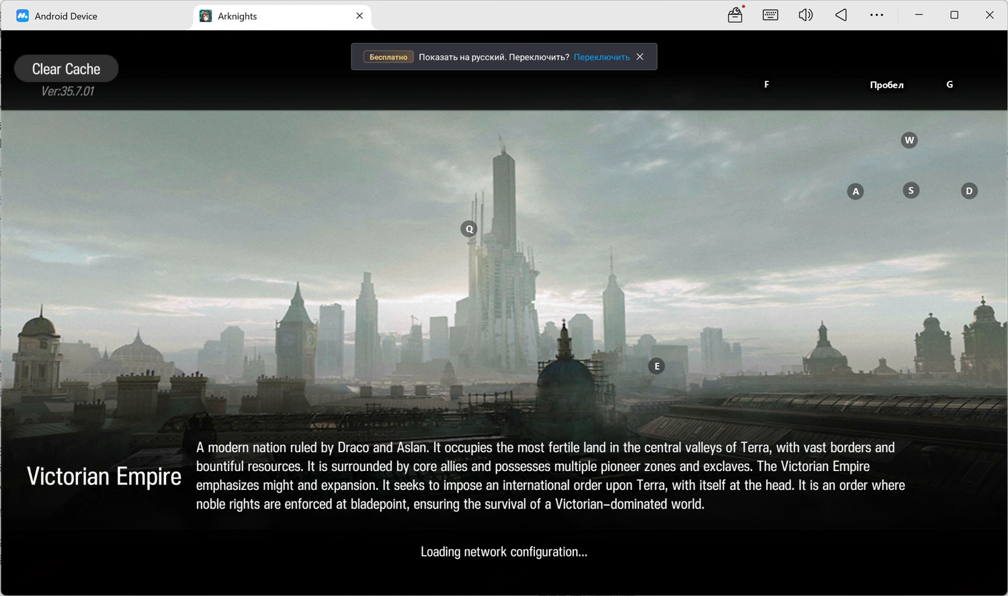Click the D key overlay
This screenshot has height=596, width=1008.
969,191
